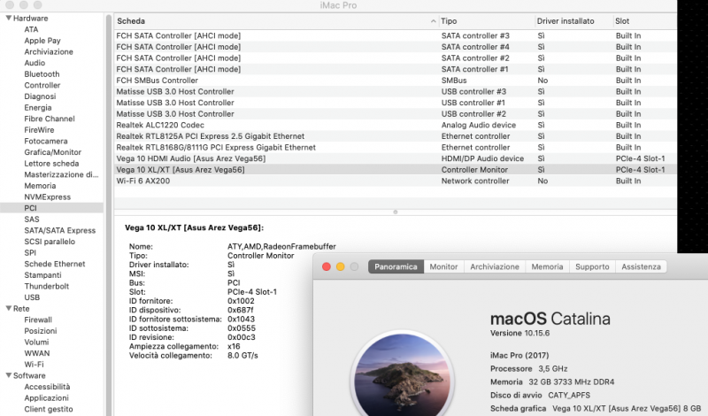This screenshot has width=708, height=416.
Task: Open the Thunderbolt sidebar entry
Action: pyautogui.click(x=47, y=287)
